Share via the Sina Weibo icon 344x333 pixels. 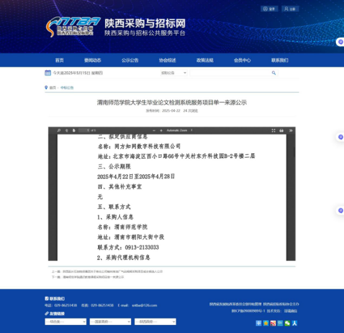[273, 323]
